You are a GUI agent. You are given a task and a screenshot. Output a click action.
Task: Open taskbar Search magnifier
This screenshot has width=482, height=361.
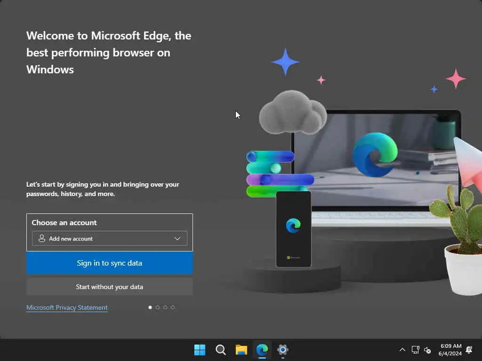click(x=220, y=350)
